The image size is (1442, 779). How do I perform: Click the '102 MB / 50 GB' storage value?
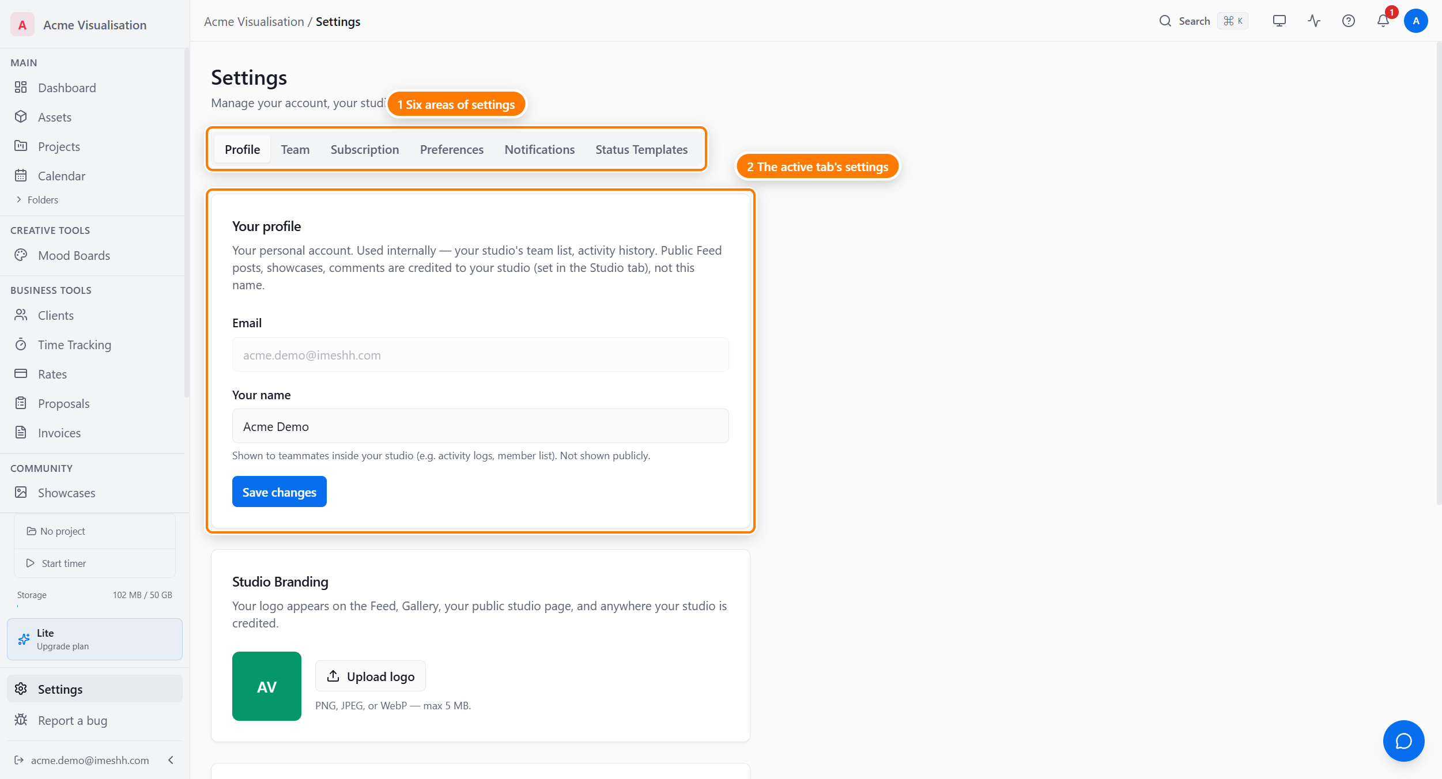tap(142, 595)
